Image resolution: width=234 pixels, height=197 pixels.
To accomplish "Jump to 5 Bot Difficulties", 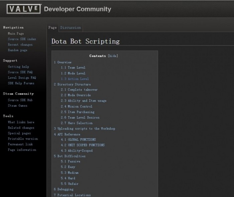I will [x=70, y=156].
